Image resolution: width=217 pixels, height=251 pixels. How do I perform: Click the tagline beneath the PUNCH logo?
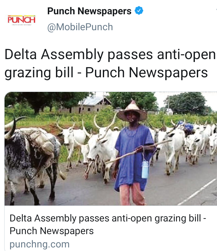(x=21, y=25)
